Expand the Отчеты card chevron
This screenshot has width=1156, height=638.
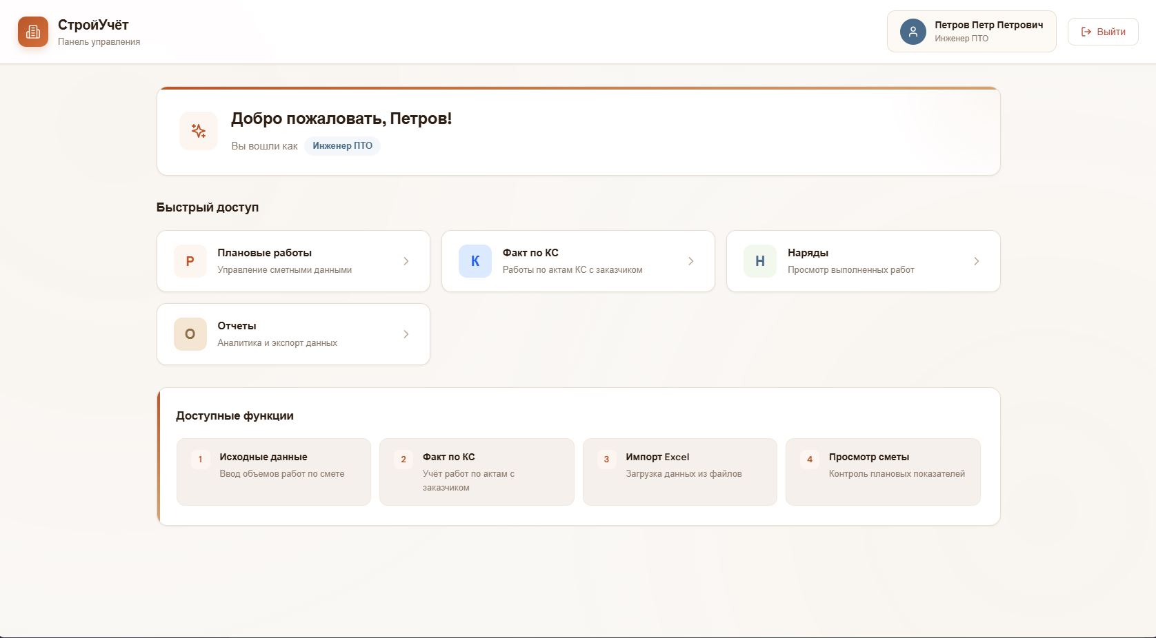point(406,333)
